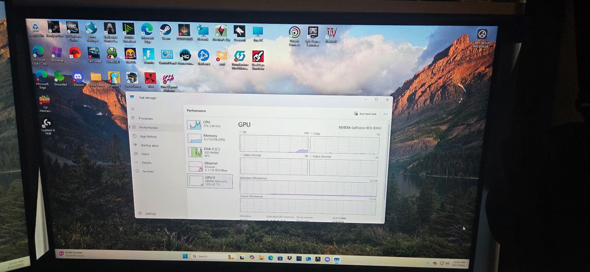The image size is (590, 272).
Task: Select the Control Panel desktop icon
Action: 167,57
